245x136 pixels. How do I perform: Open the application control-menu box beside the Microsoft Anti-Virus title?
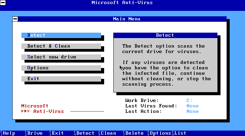coord(3,3)
